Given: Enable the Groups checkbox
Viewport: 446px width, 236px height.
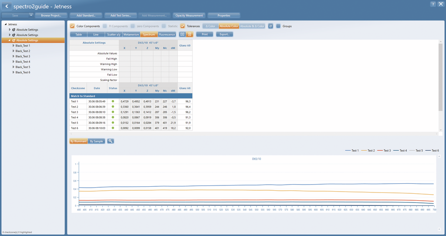Looking at the screenshot, I should 278,26.
